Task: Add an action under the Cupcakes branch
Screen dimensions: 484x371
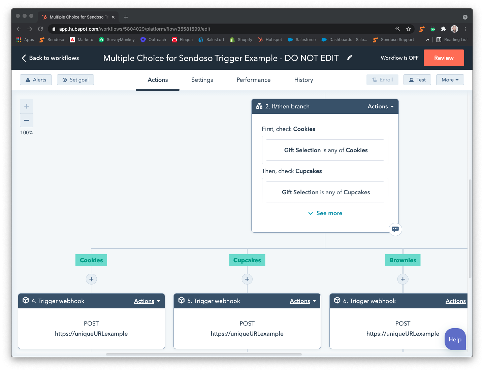Action: point(247,279)
